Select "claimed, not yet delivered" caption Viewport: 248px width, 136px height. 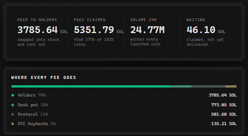point(205,42)
